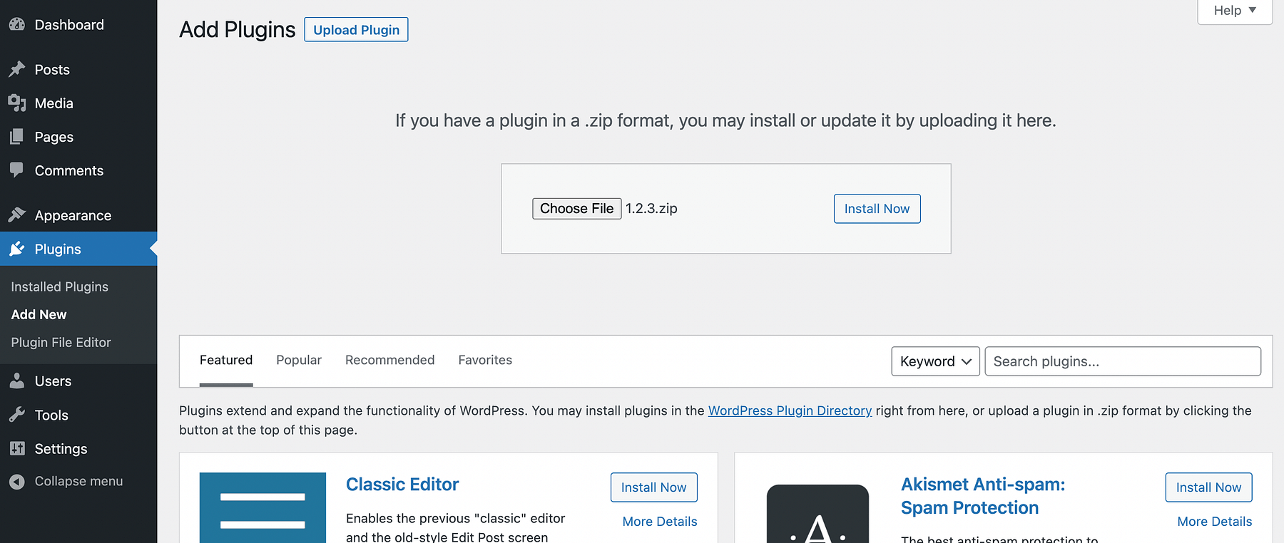
Task: Open the Keyword search type dropdown
Action: pos(935,361)
